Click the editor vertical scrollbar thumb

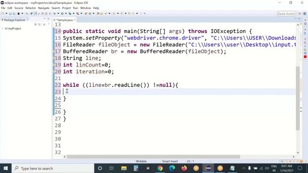coord(298,98)
